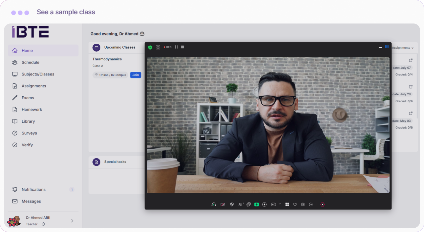This screenshot has width=424, height=232.
Task: Click the REC recording indicator
Action: click(168, 47)
